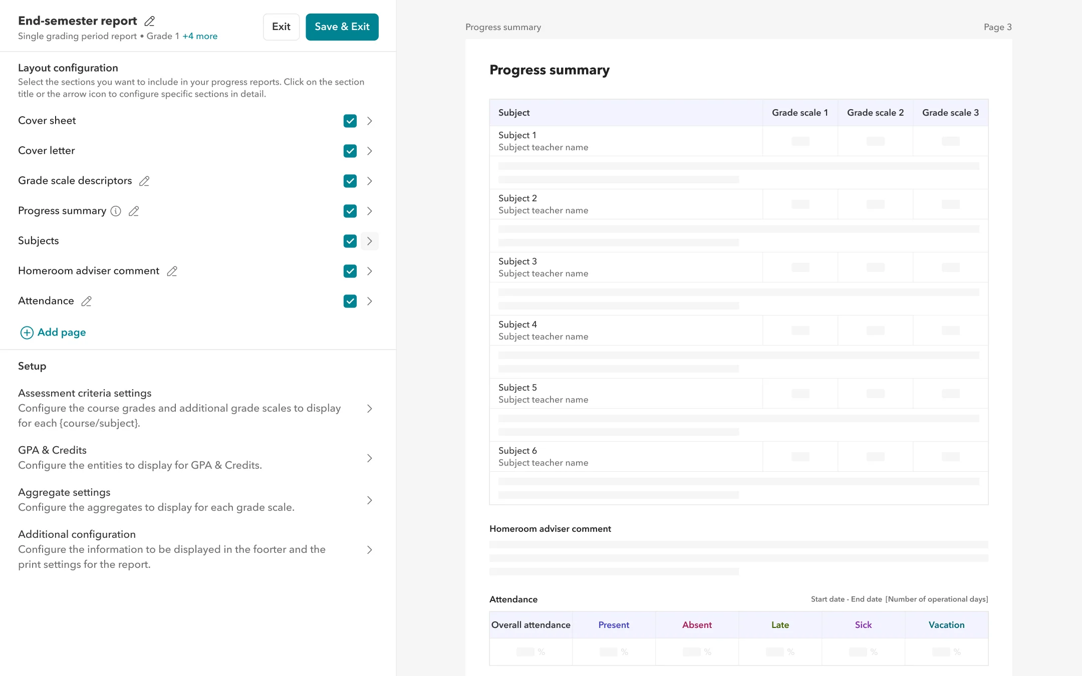Click the Grade scale 3 column header
Image resolution: width=1082 pixels, height=676 pixels.
tap(950, 113)
